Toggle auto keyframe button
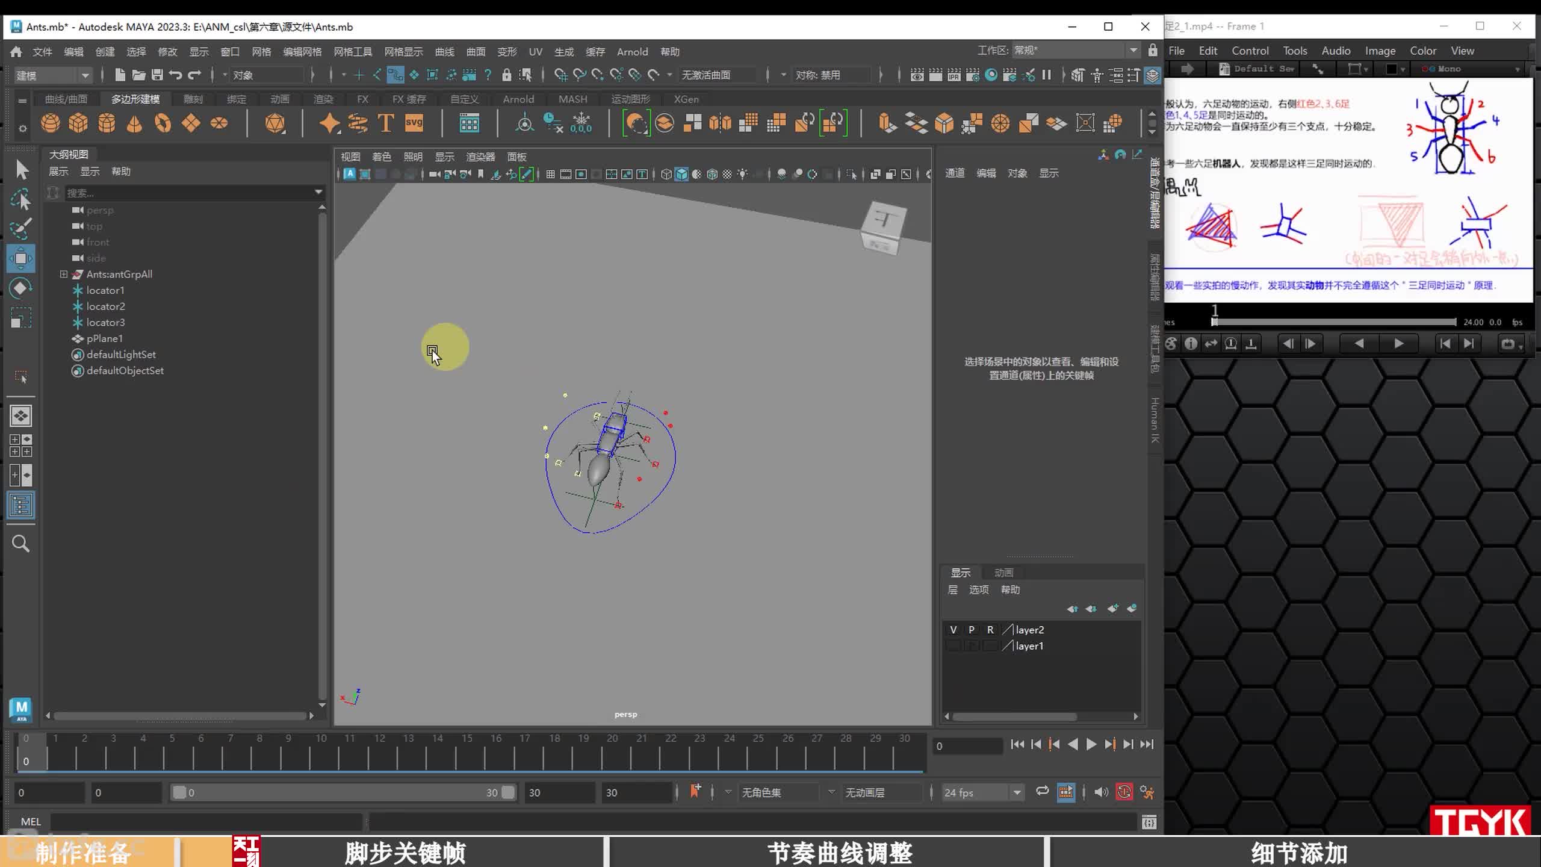1541x867 pixels. pos(1124,792)
